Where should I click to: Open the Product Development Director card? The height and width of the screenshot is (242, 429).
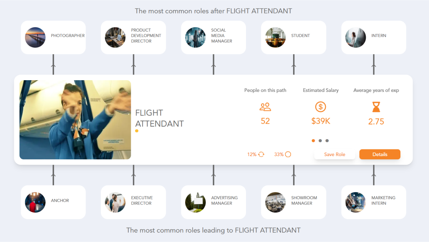133,37
